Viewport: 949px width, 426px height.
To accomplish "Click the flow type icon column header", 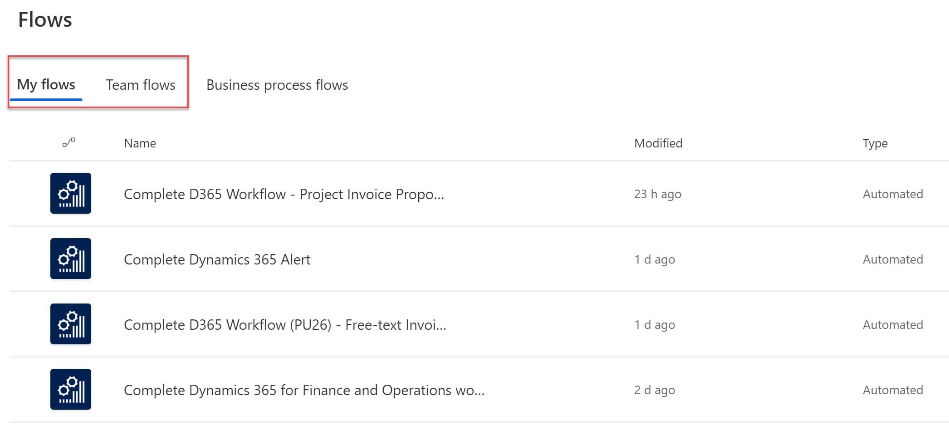I will (68, 143).
